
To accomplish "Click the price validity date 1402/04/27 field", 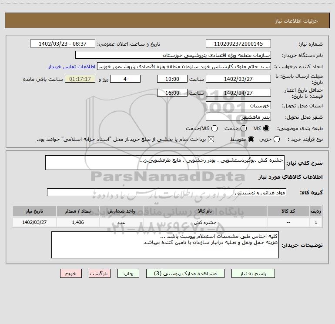I will [238, 93].
